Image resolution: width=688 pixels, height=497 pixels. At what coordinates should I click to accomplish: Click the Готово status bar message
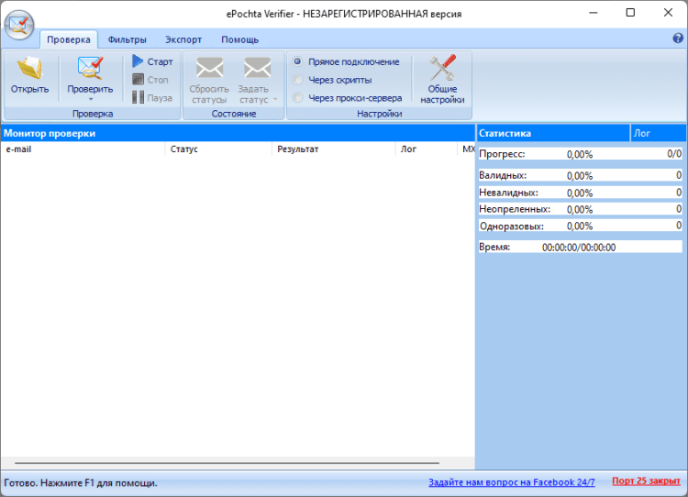click(81, 483)
